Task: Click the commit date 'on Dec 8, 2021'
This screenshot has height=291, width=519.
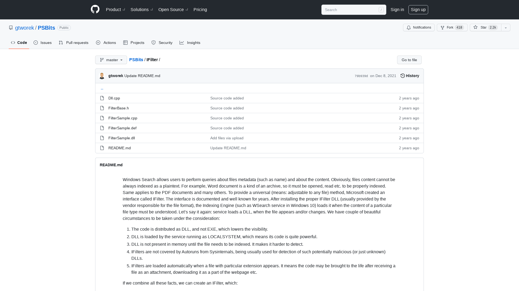Action: click(383, 76)
